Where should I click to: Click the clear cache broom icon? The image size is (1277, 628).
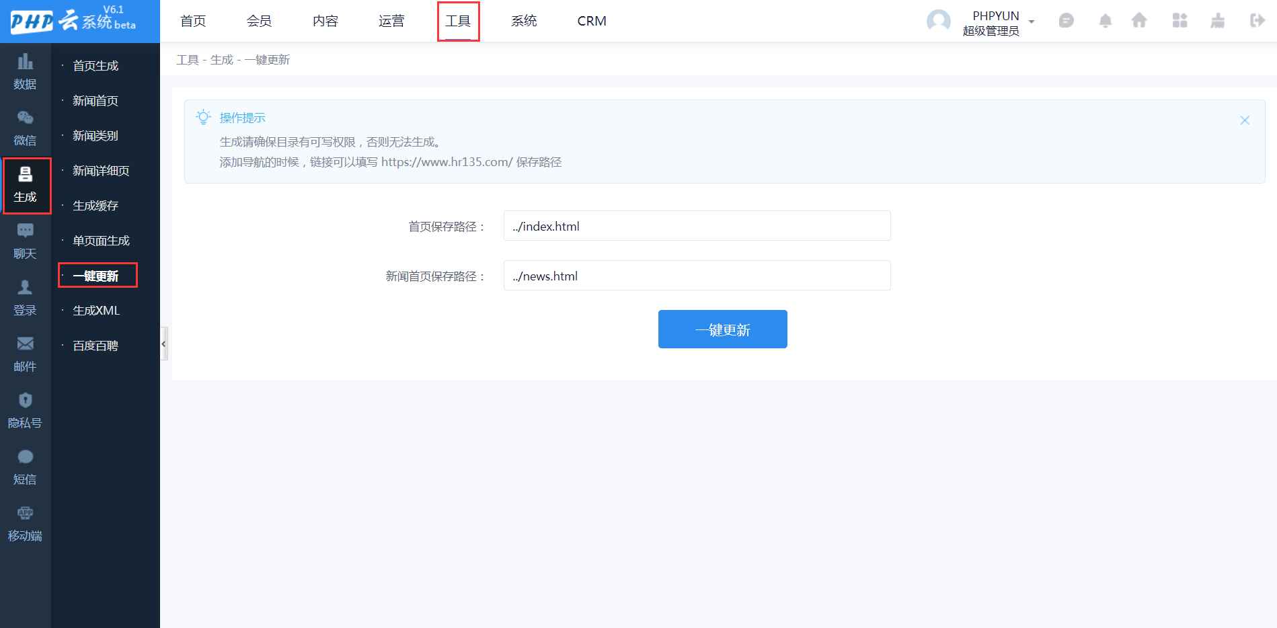click(x=1218, y=21)
